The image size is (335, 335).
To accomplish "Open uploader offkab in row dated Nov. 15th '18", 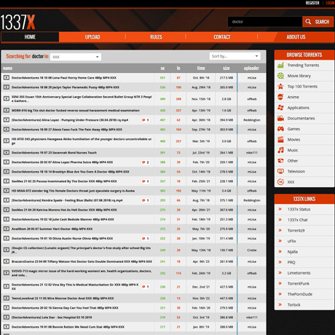I will 252,99.
